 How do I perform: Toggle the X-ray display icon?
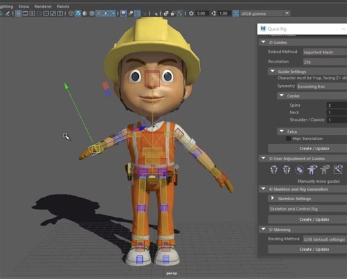pos(166,13)
